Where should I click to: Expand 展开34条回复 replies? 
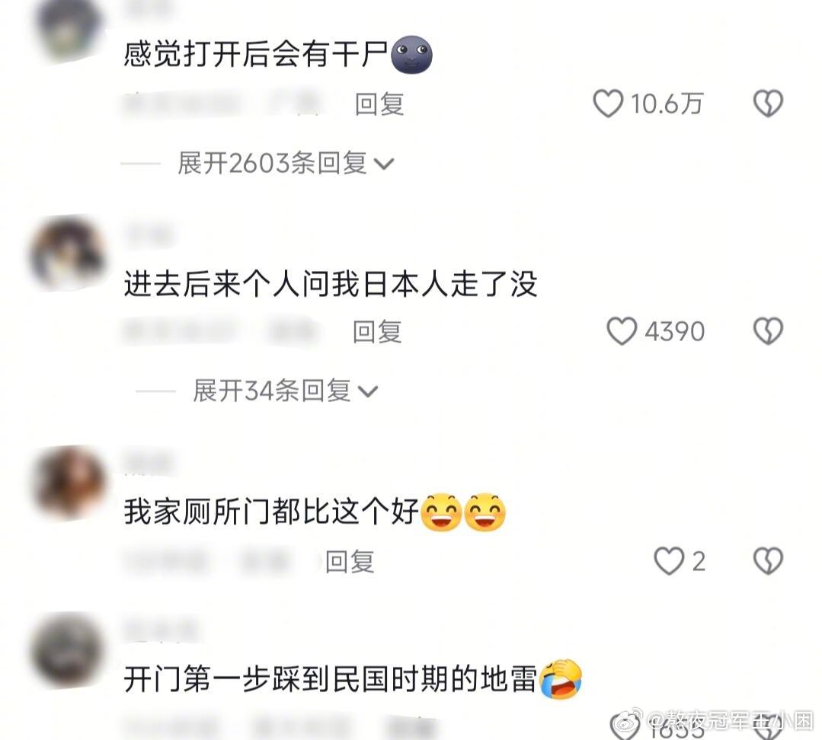point(271,391)
